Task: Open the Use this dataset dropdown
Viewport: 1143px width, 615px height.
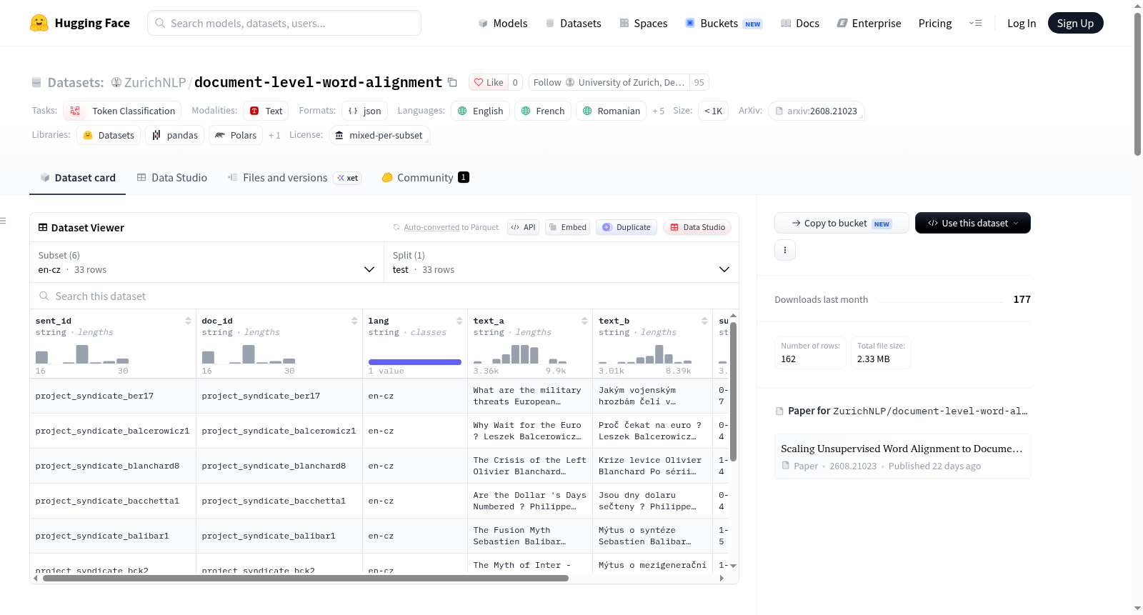Action: tap(973, 223)
